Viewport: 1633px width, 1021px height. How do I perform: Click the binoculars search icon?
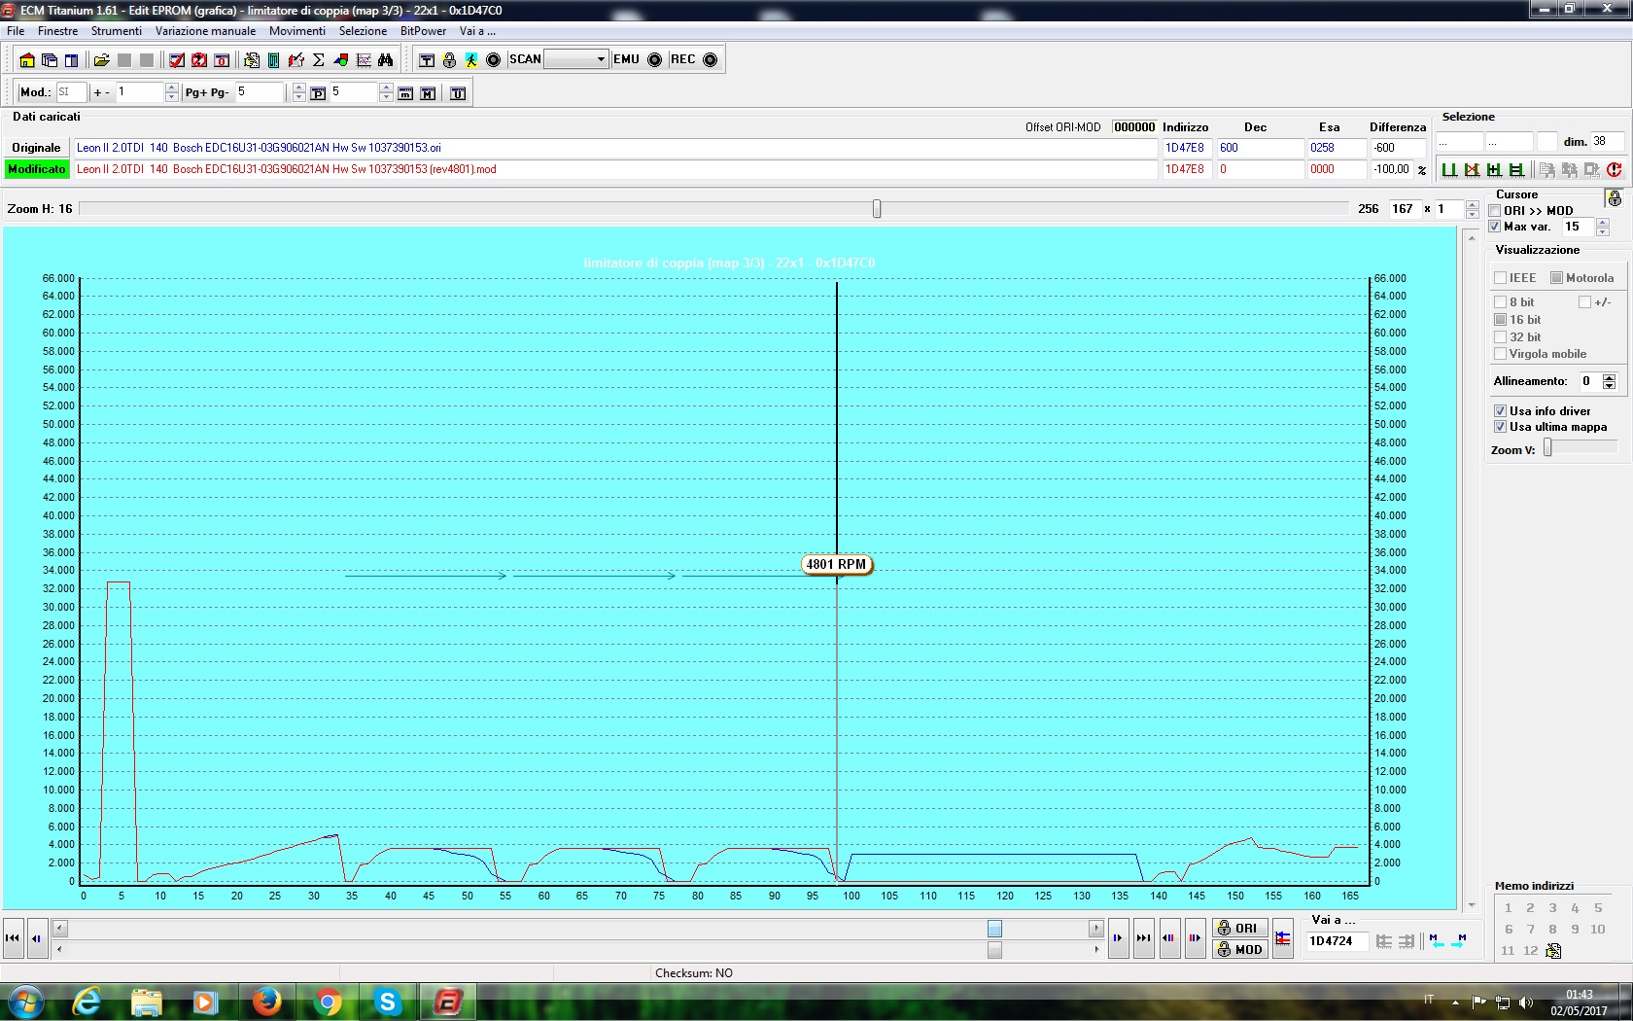pyautogui.click(x=386, y=60)
